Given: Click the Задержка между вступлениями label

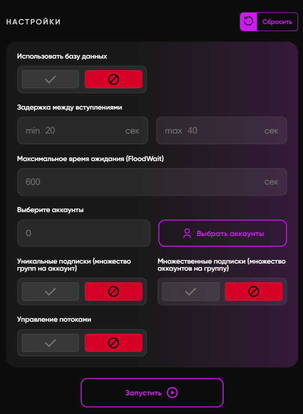Looking at the screenshot, I should [x=69, y=107].
